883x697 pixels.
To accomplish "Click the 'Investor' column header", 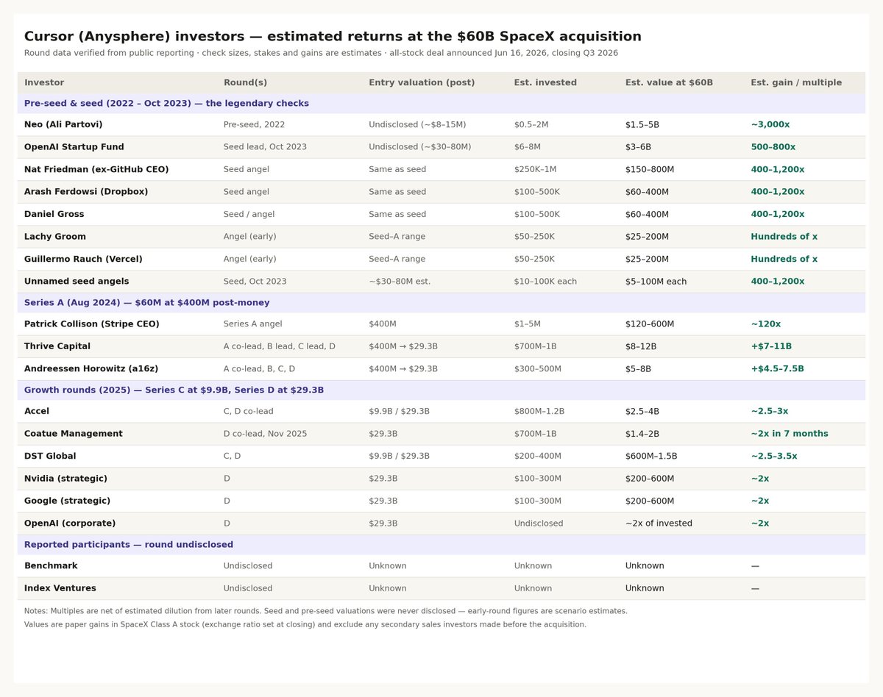I will pos(44,82).
